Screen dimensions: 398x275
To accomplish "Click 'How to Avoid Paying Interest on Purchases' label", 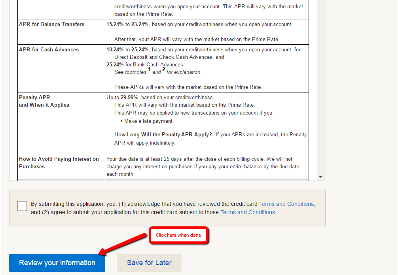I will (x=59, y=163).
